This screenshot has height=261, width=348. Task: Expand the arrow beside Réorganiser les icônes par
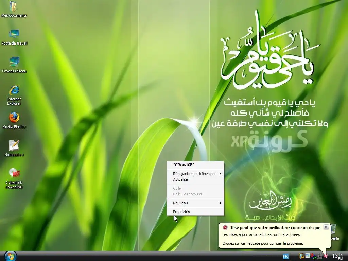pos(220,173)
